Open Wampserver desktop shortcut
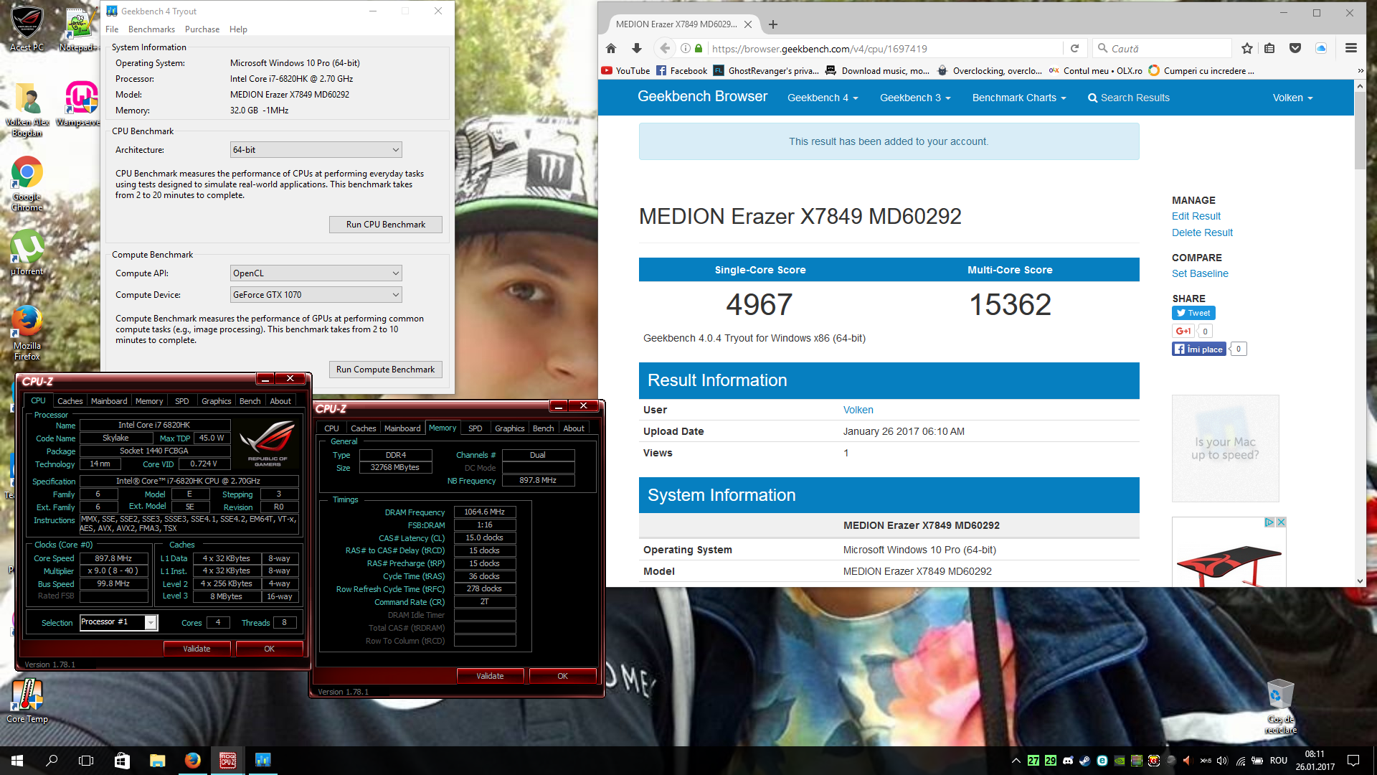Viewport: 1377px width, 775px height. tap(80, 104)
